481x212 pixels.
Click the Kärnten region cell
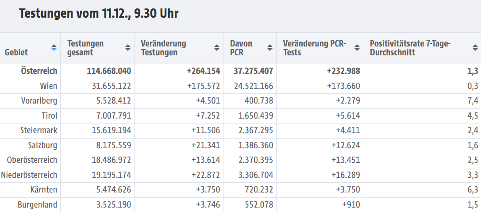pyautogui.click(x=44, y=190)
